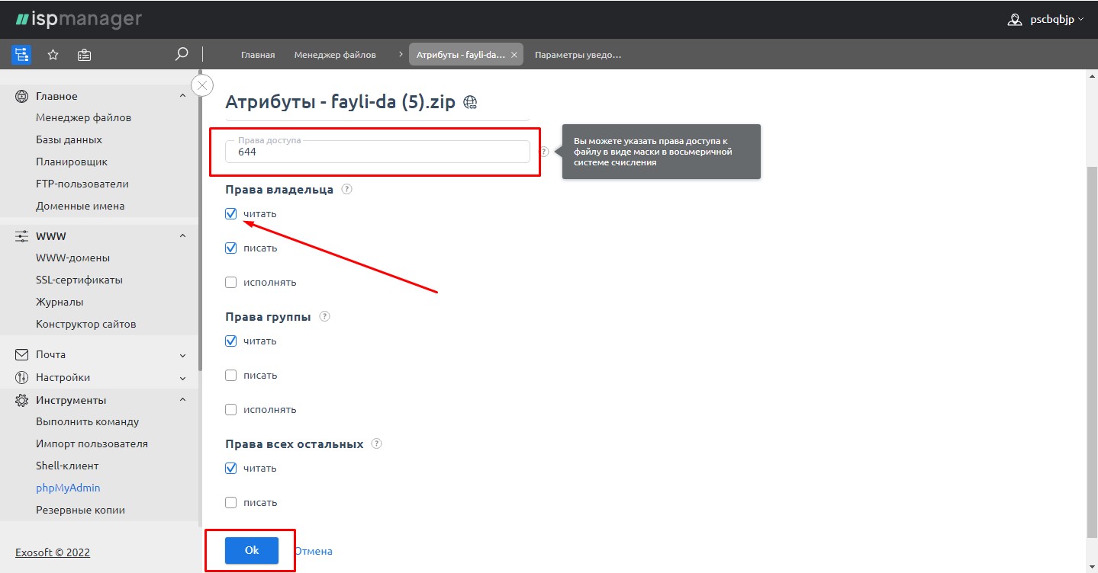Uncheck owner читать permission
1098x573 pixels.
click(231, 214)
